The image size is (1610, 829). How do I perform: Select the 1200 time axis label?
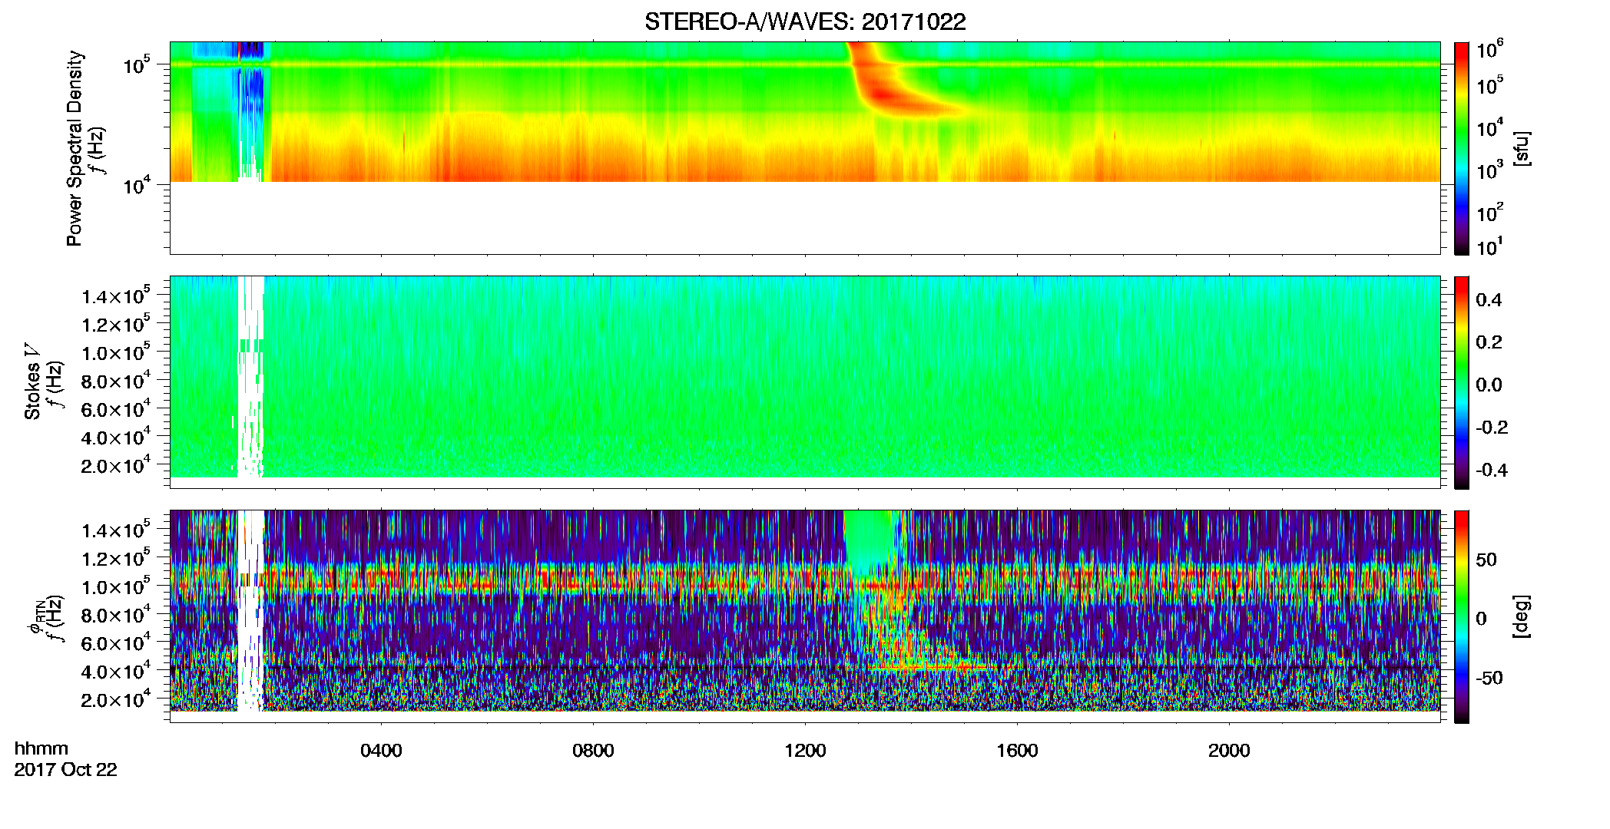pyautogui.click(x=805, y=751)
